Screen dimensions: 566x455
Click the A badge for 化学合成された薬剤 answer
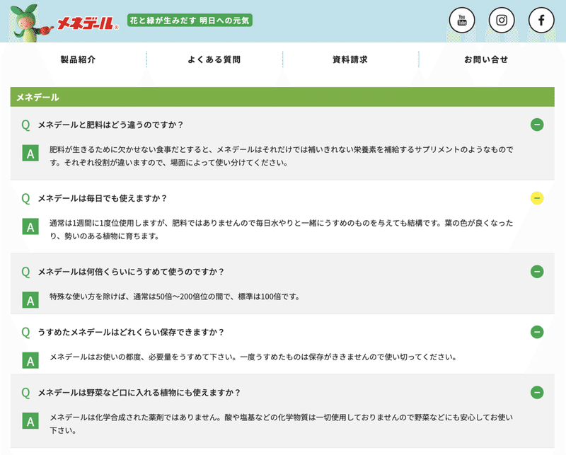click(x=30, y=421)
